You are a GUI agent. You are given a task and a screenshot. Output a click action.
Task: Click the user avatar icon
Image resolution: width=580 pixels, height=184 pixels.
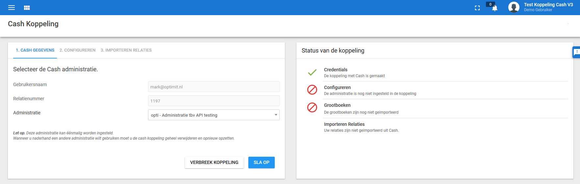coord(514,7)
